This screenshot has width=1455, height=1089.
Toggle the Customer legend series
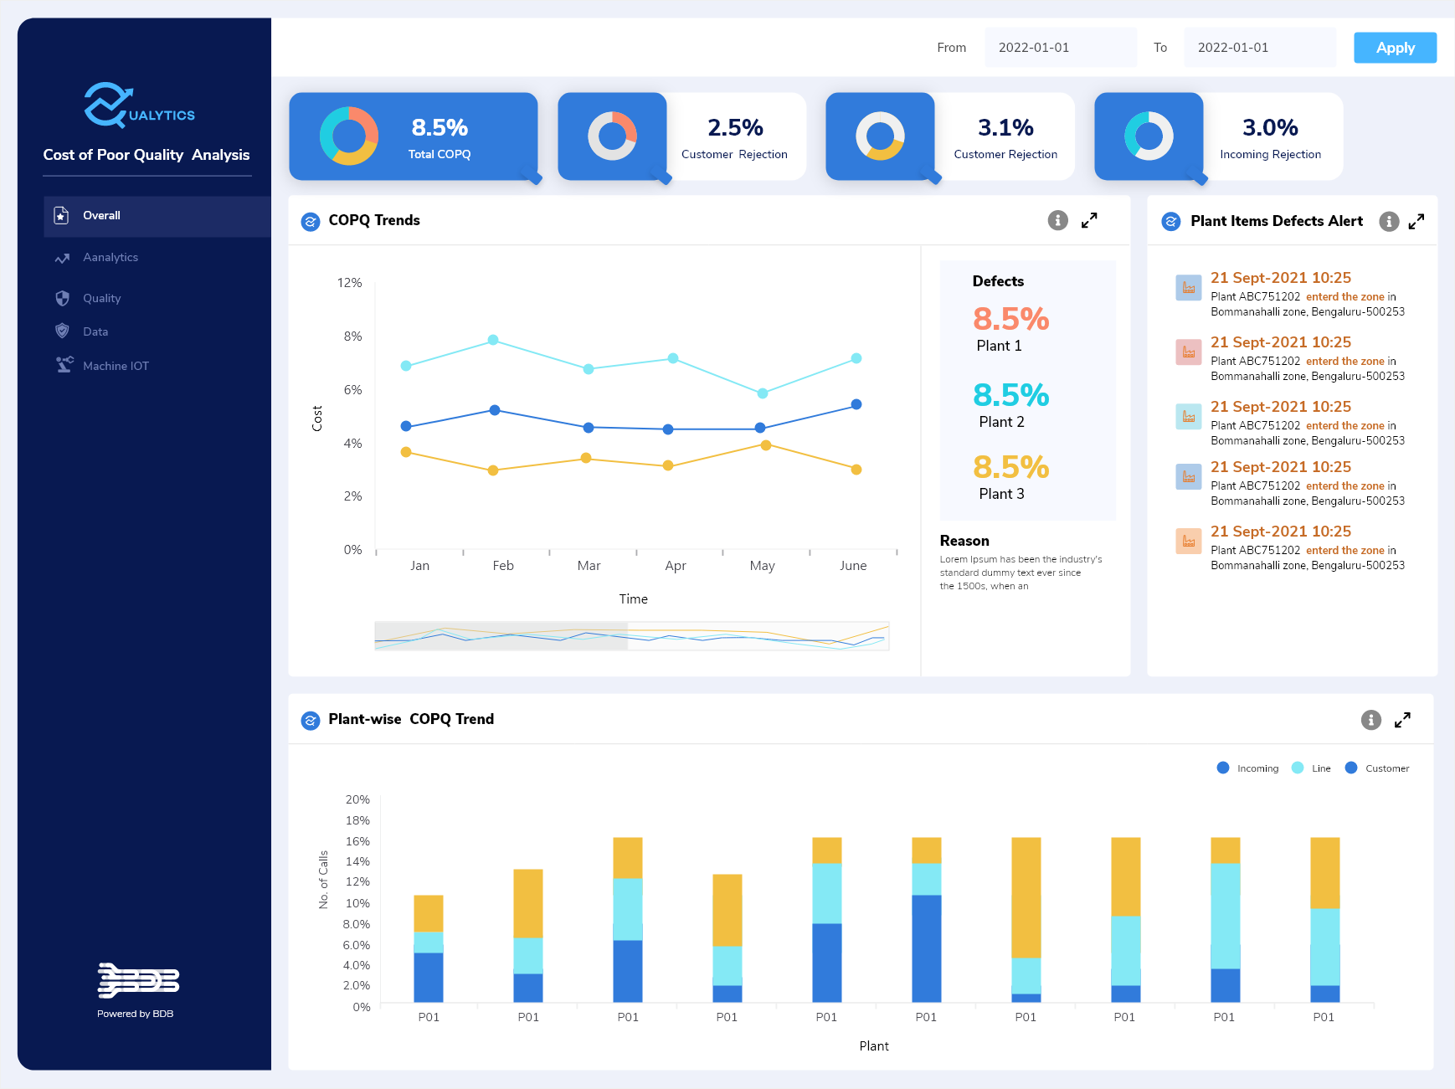(x=1377, y=768)
